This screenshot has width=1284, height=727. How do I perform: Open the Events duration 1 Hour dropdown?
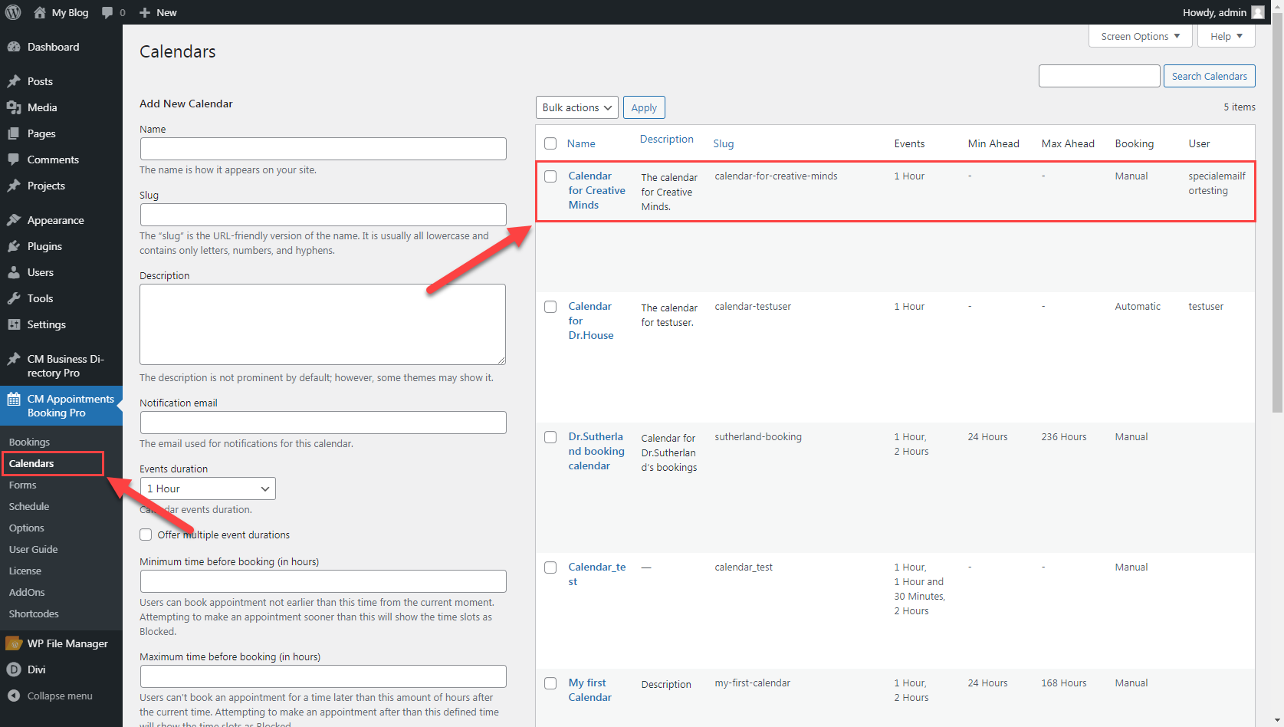(x=208, y=489)
